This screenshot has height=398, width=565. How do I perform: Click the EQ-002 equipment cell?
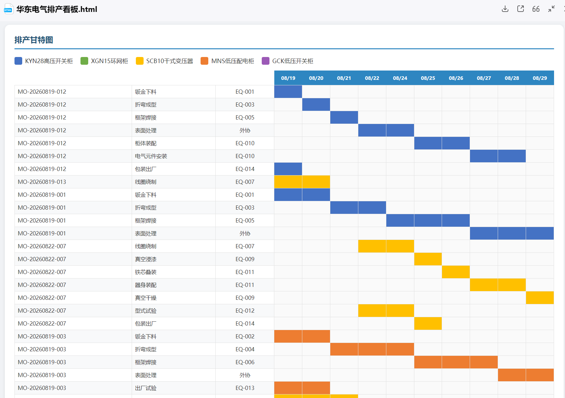(x=245, y=336)
